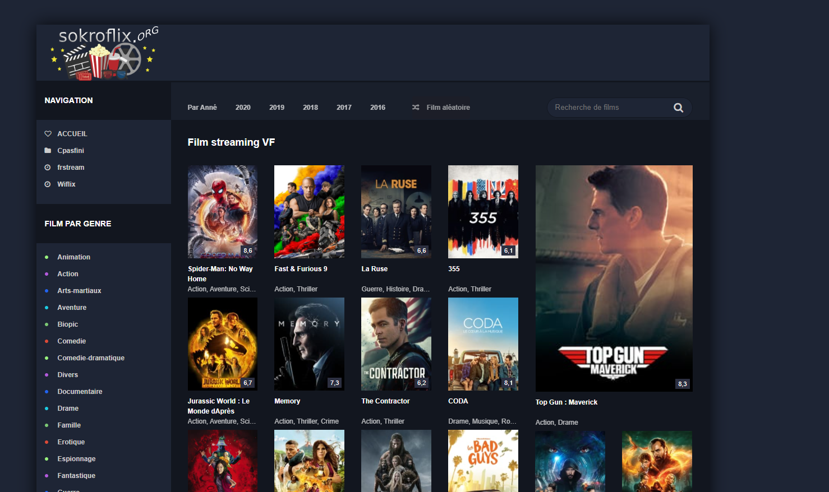The width and height of the screenshot is (829, 492).
Task: Click the clock icon next to Wiflix
Action: tap(48, 184)
